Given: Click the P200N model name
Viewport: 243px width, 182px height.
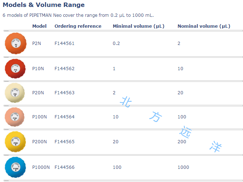Looking at the screenshot, I should [x=40, y=142].
